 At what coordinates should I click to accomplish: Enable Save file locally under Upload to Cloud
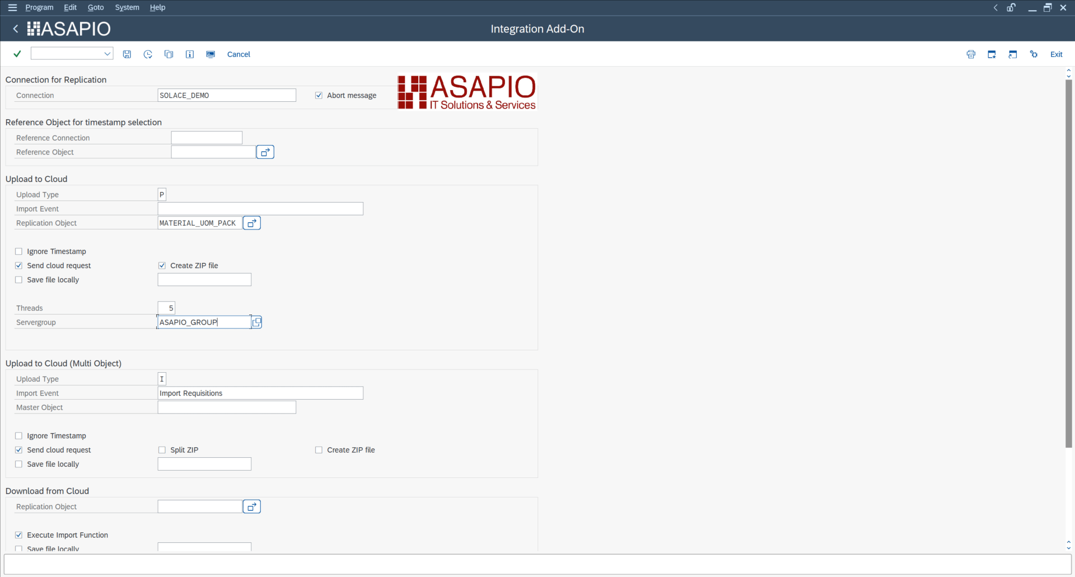[x=18, y=280]
